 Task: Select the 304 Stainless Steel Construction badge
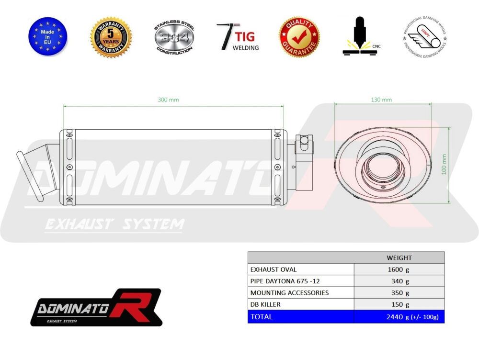[x=174, y=37]
